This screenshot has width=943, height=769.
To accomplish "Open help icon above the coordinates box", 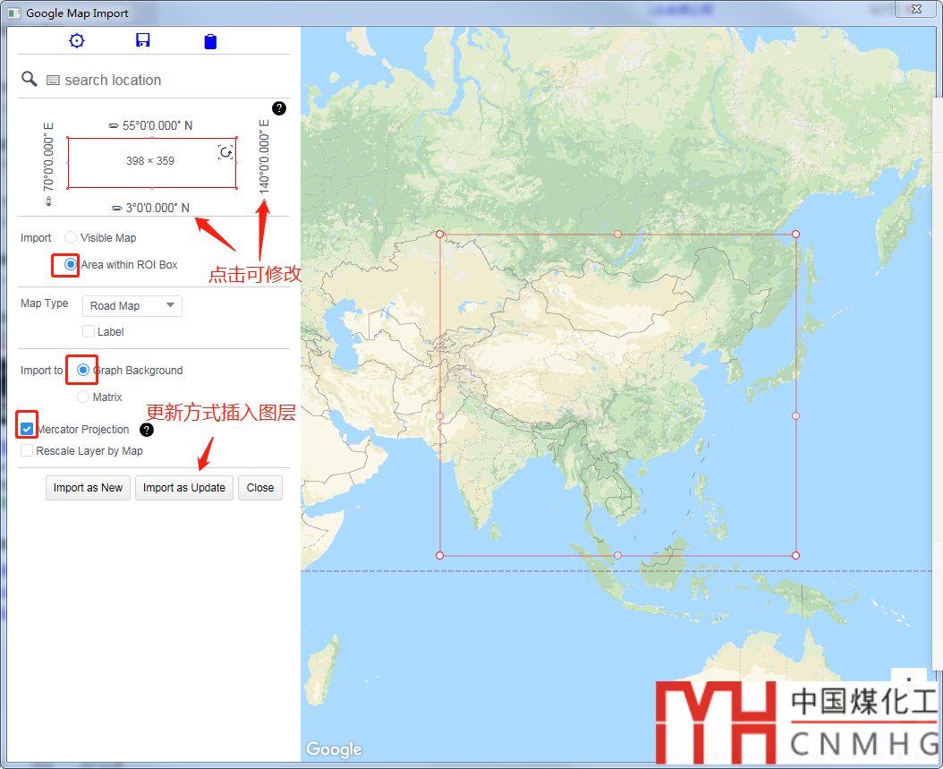I will point(279,108).
